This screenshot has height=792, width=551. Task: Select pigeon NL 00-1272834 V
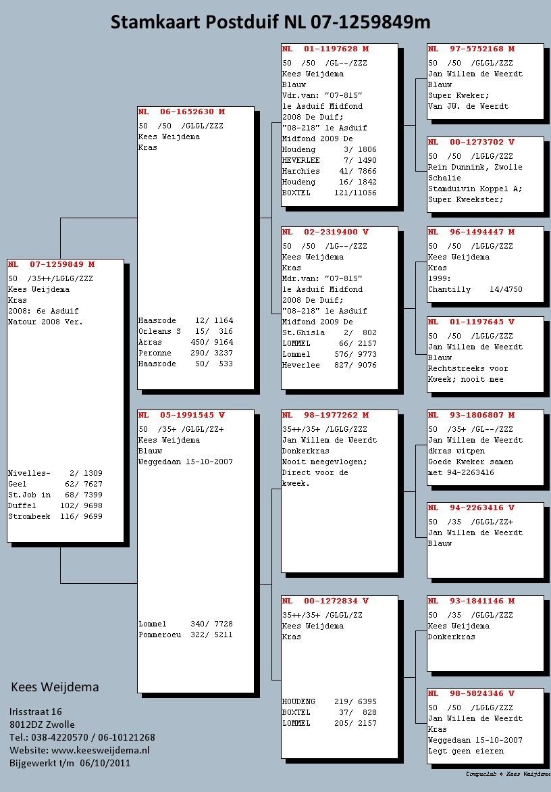tap(326, 601)
